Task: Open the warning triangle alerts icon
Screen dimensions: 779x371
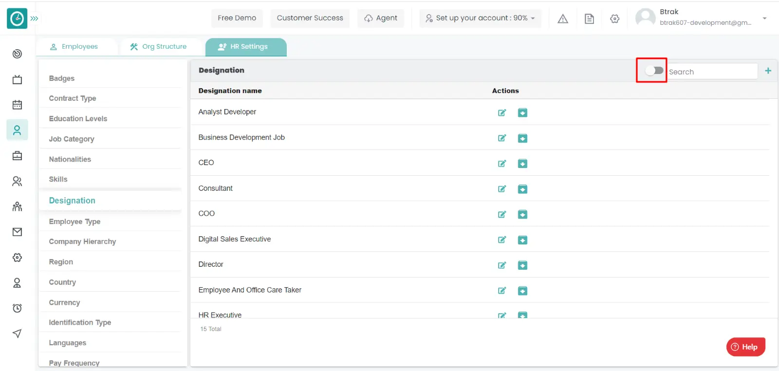Action: coord(563,19)
